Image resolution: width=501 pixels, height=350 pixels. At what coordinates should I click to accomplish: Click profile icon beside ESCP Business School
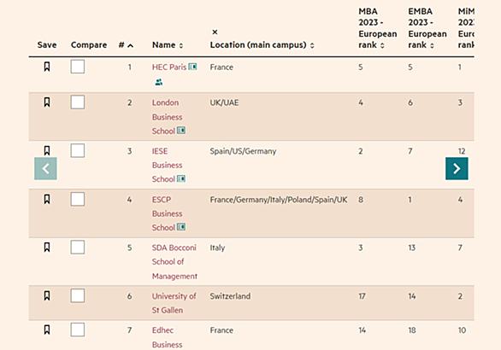point(181,227)
